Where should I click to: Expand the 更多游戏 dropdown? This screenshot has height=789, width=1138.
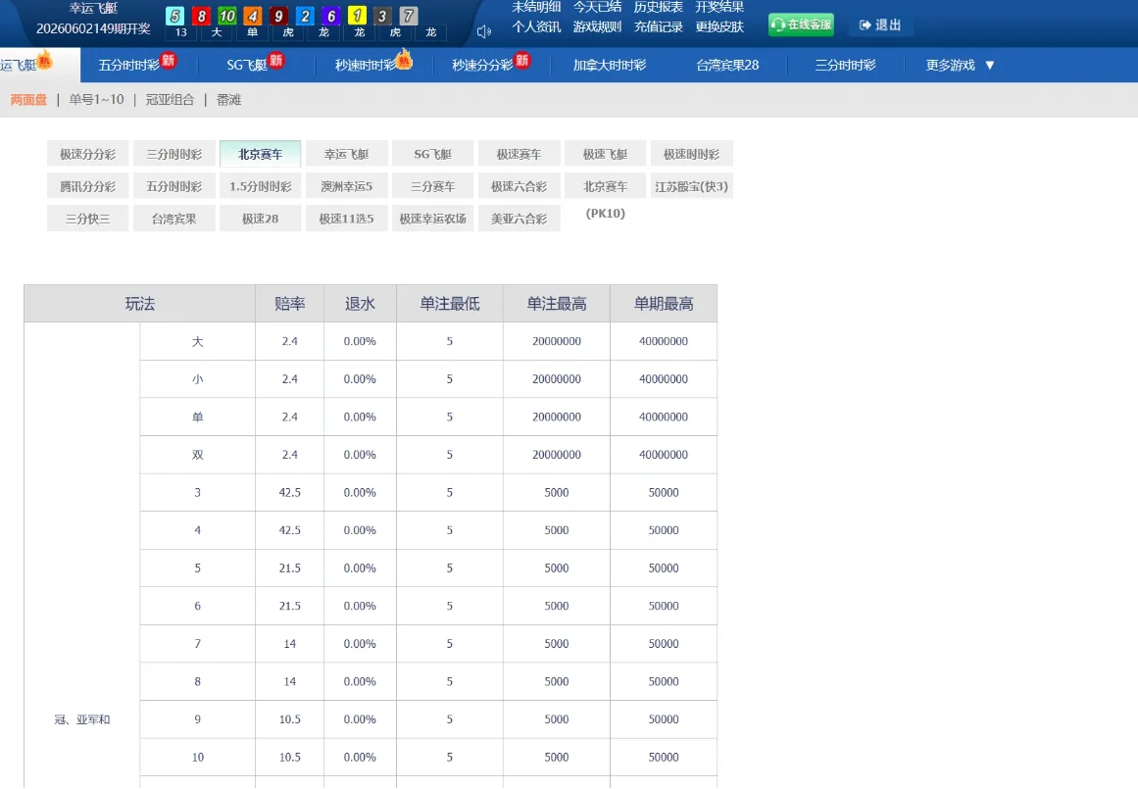click(960, 66)
